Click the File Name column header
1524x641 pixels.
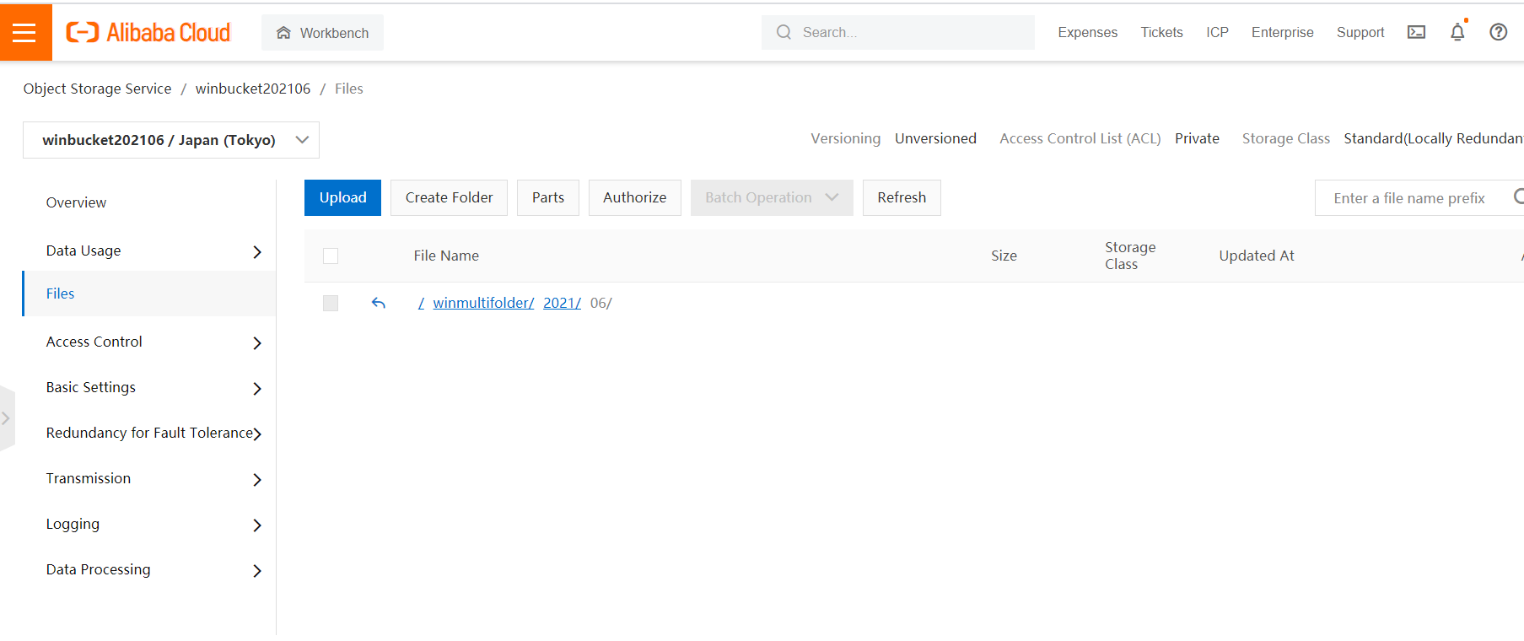click(446, 256)
